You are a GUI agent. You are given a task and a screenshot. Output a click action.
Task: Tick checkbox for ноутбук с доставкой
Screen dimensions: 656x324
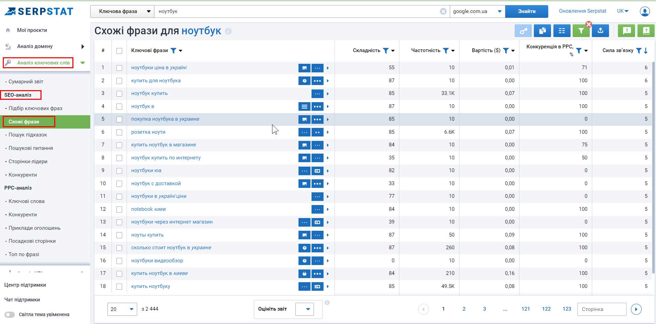119,184
